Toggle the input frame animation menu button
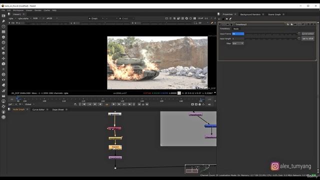 (x=299, y=33)
